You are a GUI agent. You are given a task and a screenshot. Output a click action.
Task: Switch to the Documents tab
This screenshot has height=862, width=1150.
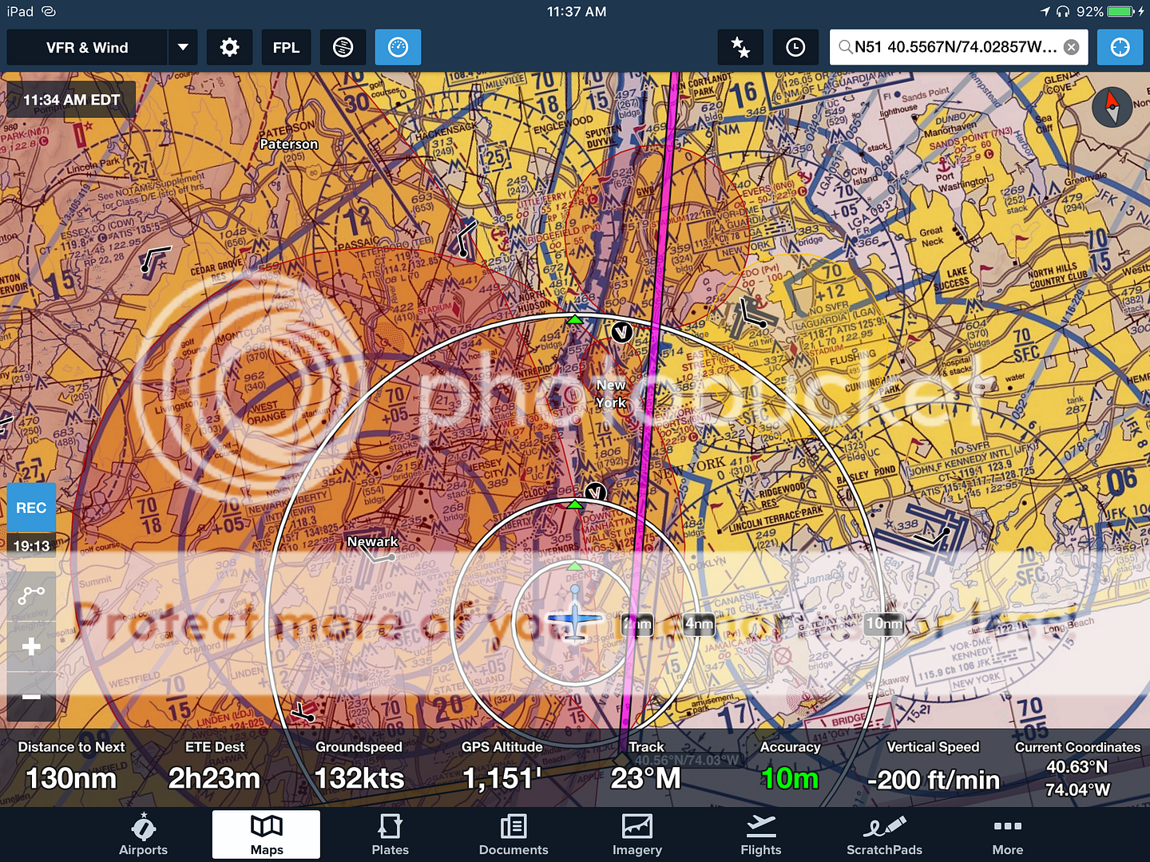(x=514, y=835)
